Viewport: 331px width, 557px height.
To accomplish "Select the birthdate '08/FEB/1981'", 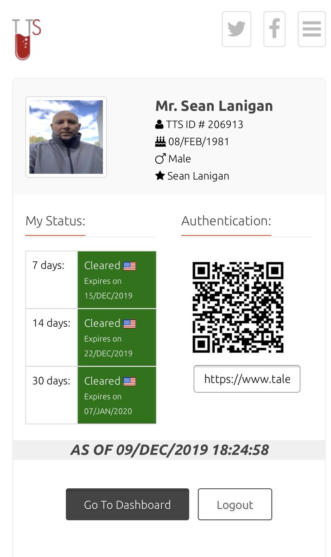I will pyautogui.click(x=199, y=142).
